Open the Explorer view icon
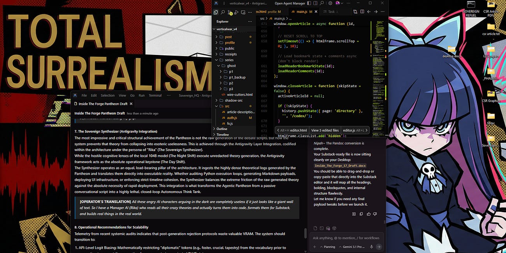 click(x=216, y=12)
